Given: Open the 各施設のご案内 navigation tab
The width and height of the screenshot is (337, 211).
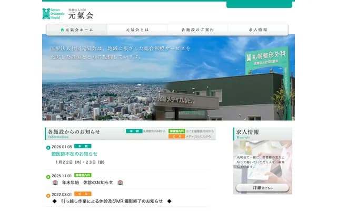Looking at the screenshot, I should [198, 30].
